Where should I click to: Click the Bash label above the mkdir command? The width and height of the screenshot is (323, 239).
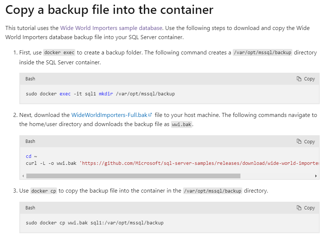click(x=30, y=79)
